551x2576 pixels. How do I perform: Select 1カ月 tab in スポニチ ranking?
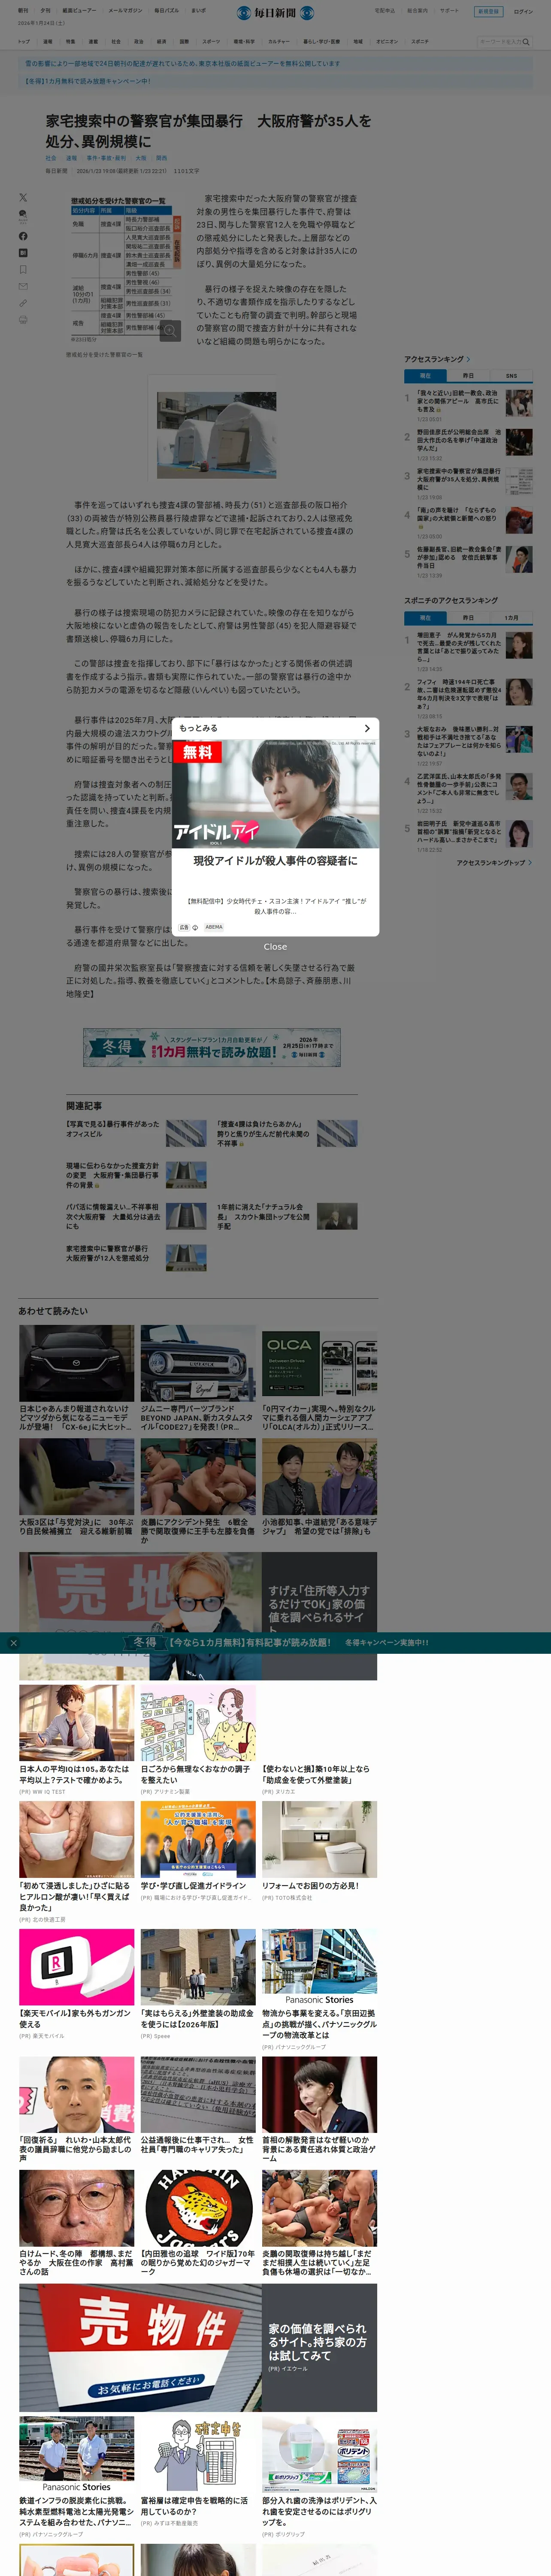511,618
